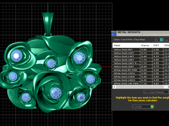Sort by the Grams column header
The image size is (169, 126).
tap(146, 45)
